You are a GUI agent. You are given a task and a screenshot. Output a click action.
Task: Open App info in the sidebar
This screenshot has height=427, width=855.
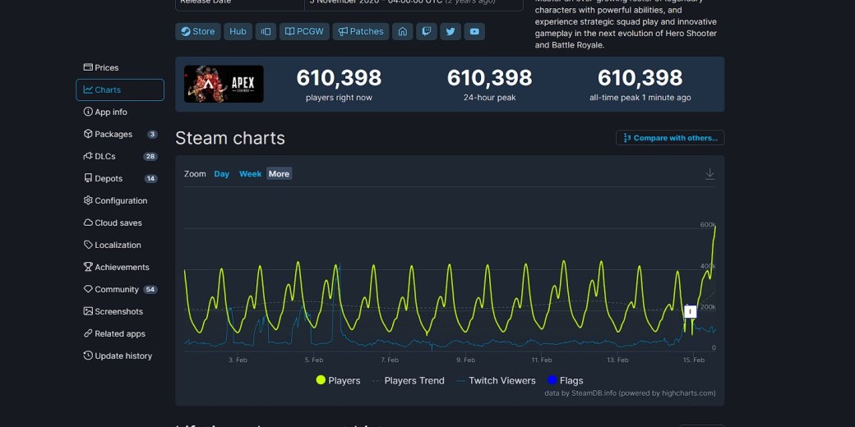[x=120, y=112]
